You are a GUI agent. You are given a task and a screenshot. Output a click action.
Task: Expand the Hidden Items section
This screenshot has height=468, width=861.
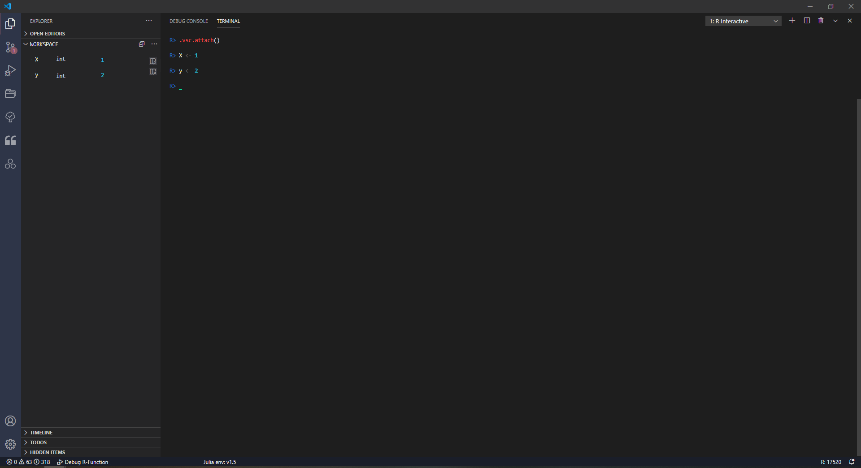pyautogui.click(x=91, y=452)
